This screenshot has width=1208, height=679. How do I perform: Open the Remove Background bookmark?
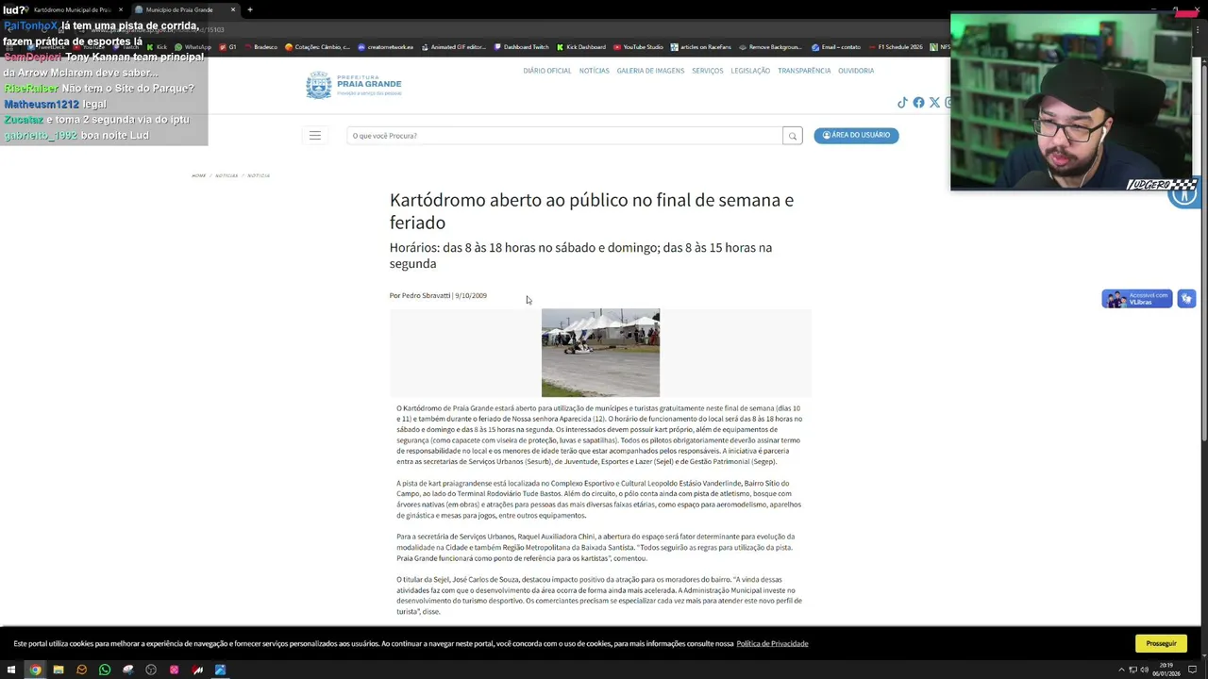coord(770,47)
